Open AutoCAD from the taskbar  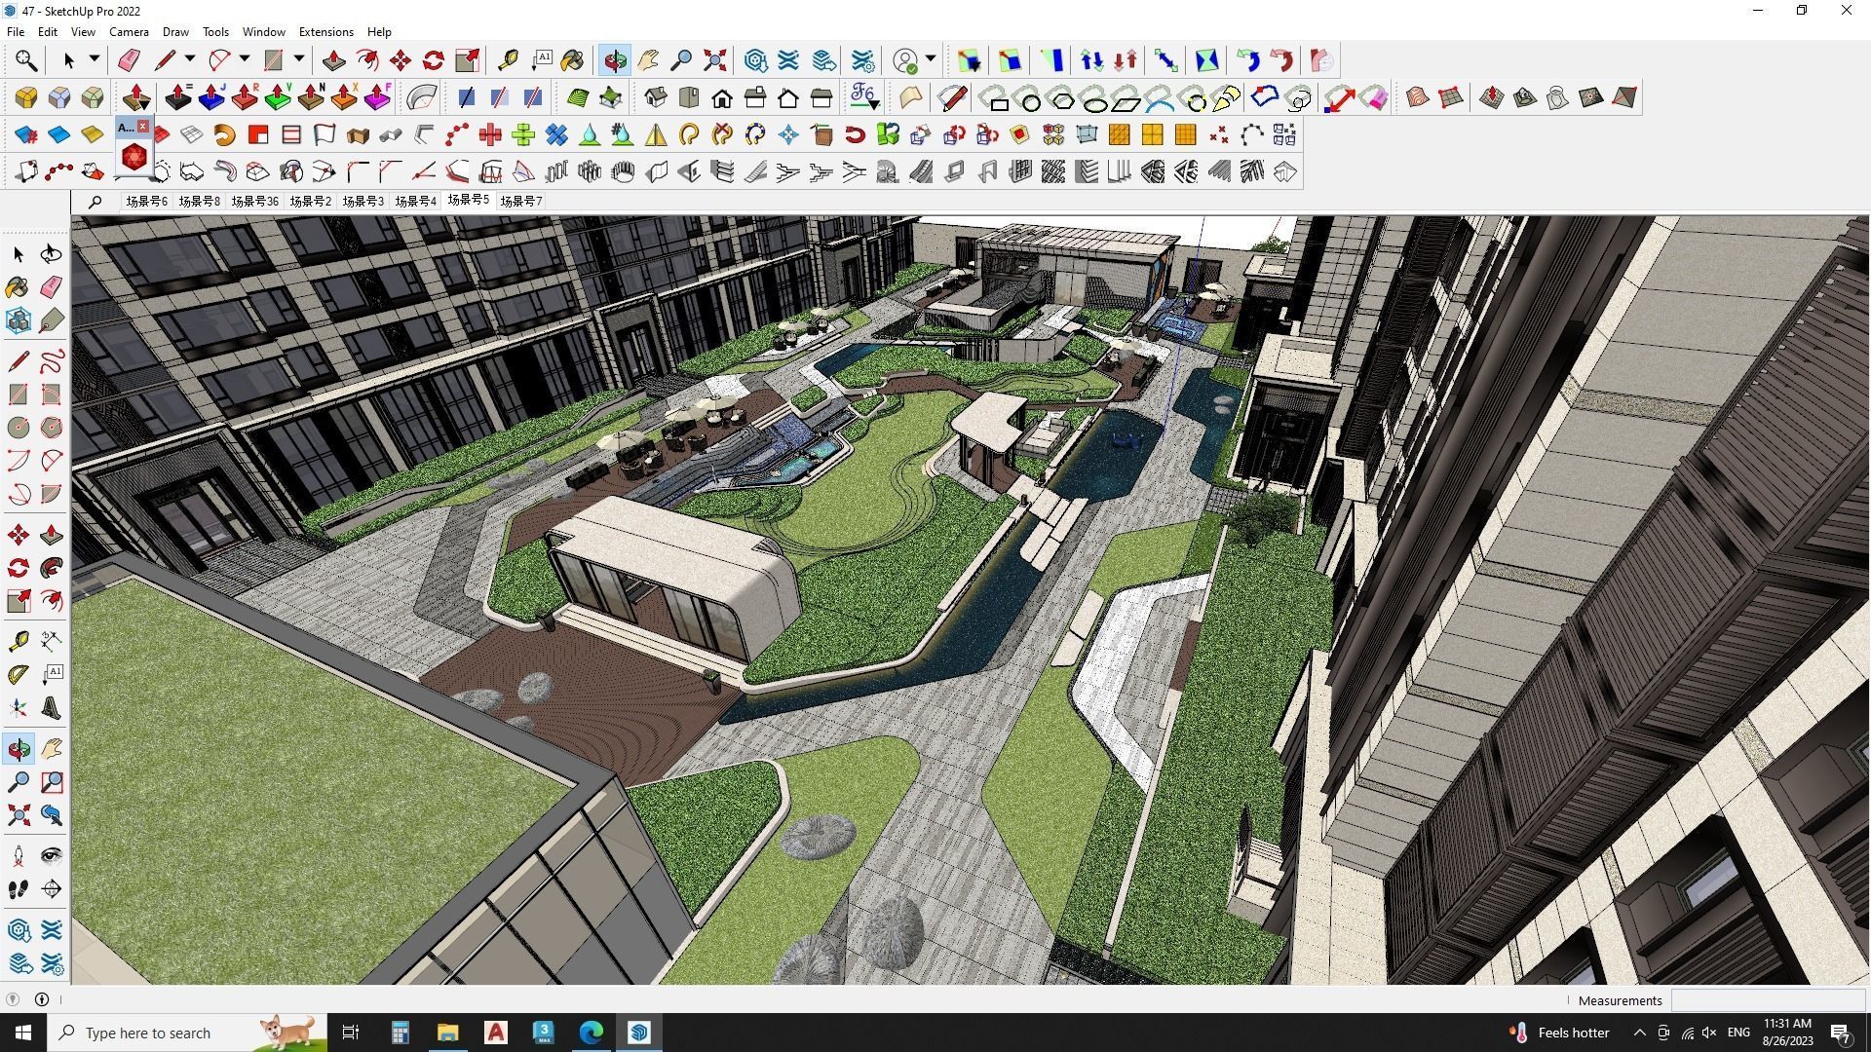[x=495, y=1033]
